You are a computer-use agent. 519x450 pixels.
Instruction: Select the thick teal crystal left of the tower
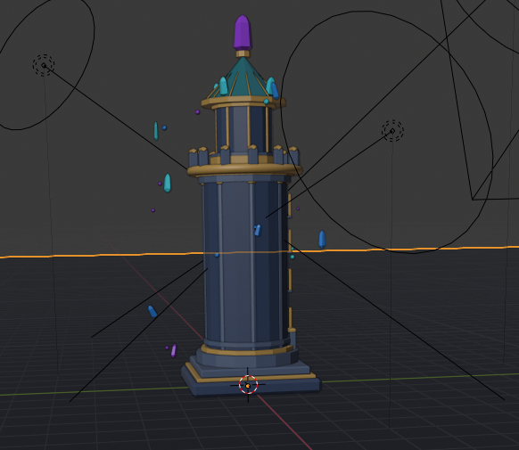(x=168, y=183)
